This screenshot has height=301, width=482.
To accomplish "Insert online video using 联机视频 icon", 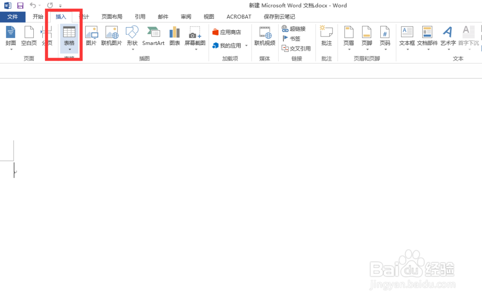I will (265, 36).
